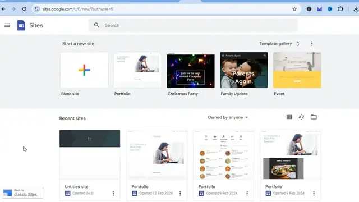Select the browser address bar URL

(78, 9)
